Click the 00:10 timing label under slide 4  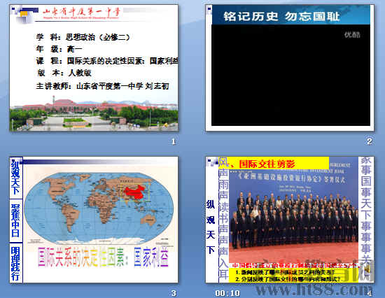click(x=227, y=293)
